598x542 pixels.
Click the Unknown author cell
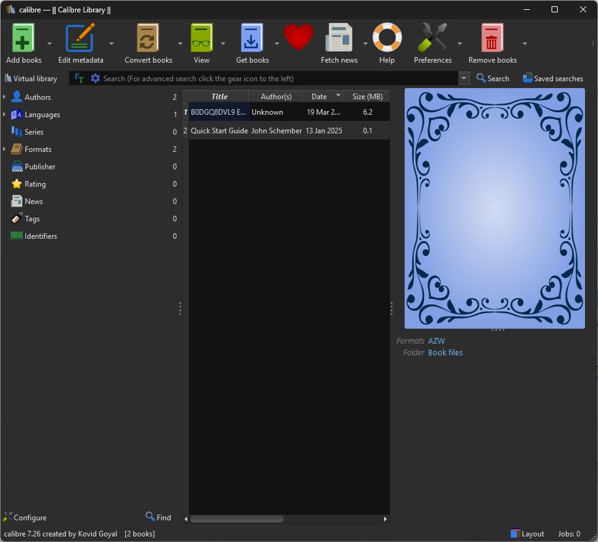coord(276,112)
